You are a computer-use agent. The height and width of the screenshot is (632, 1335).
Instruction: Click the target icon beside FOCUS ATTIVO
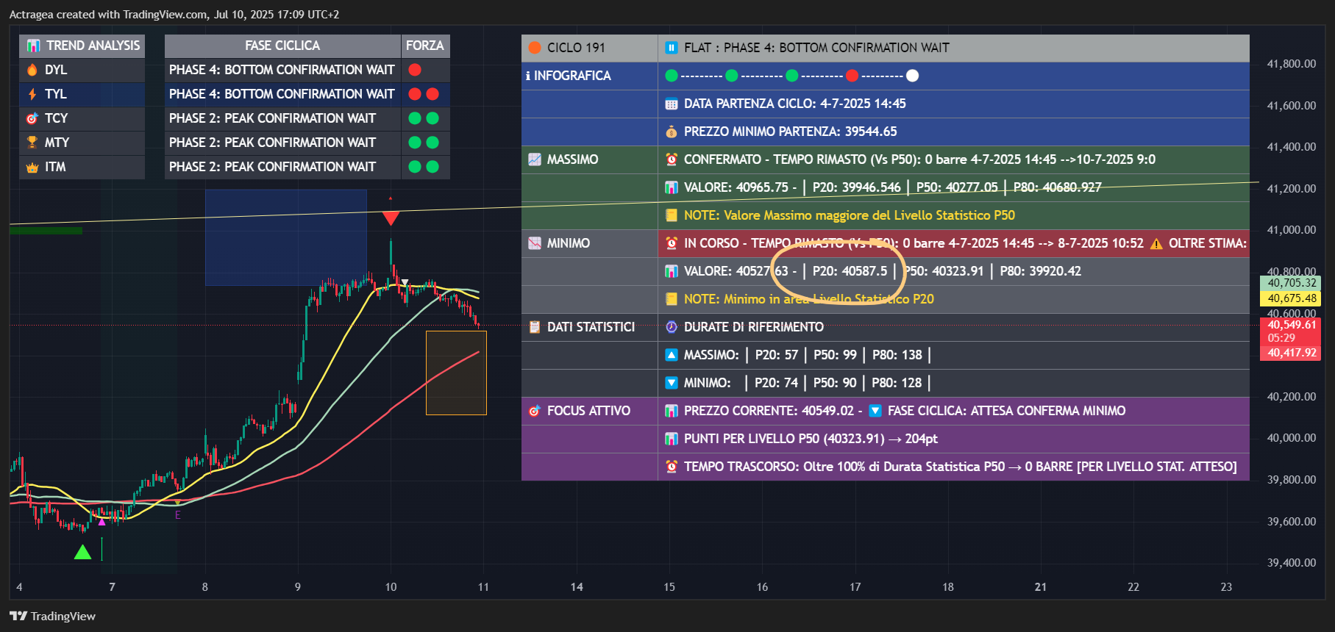(535, 411)
